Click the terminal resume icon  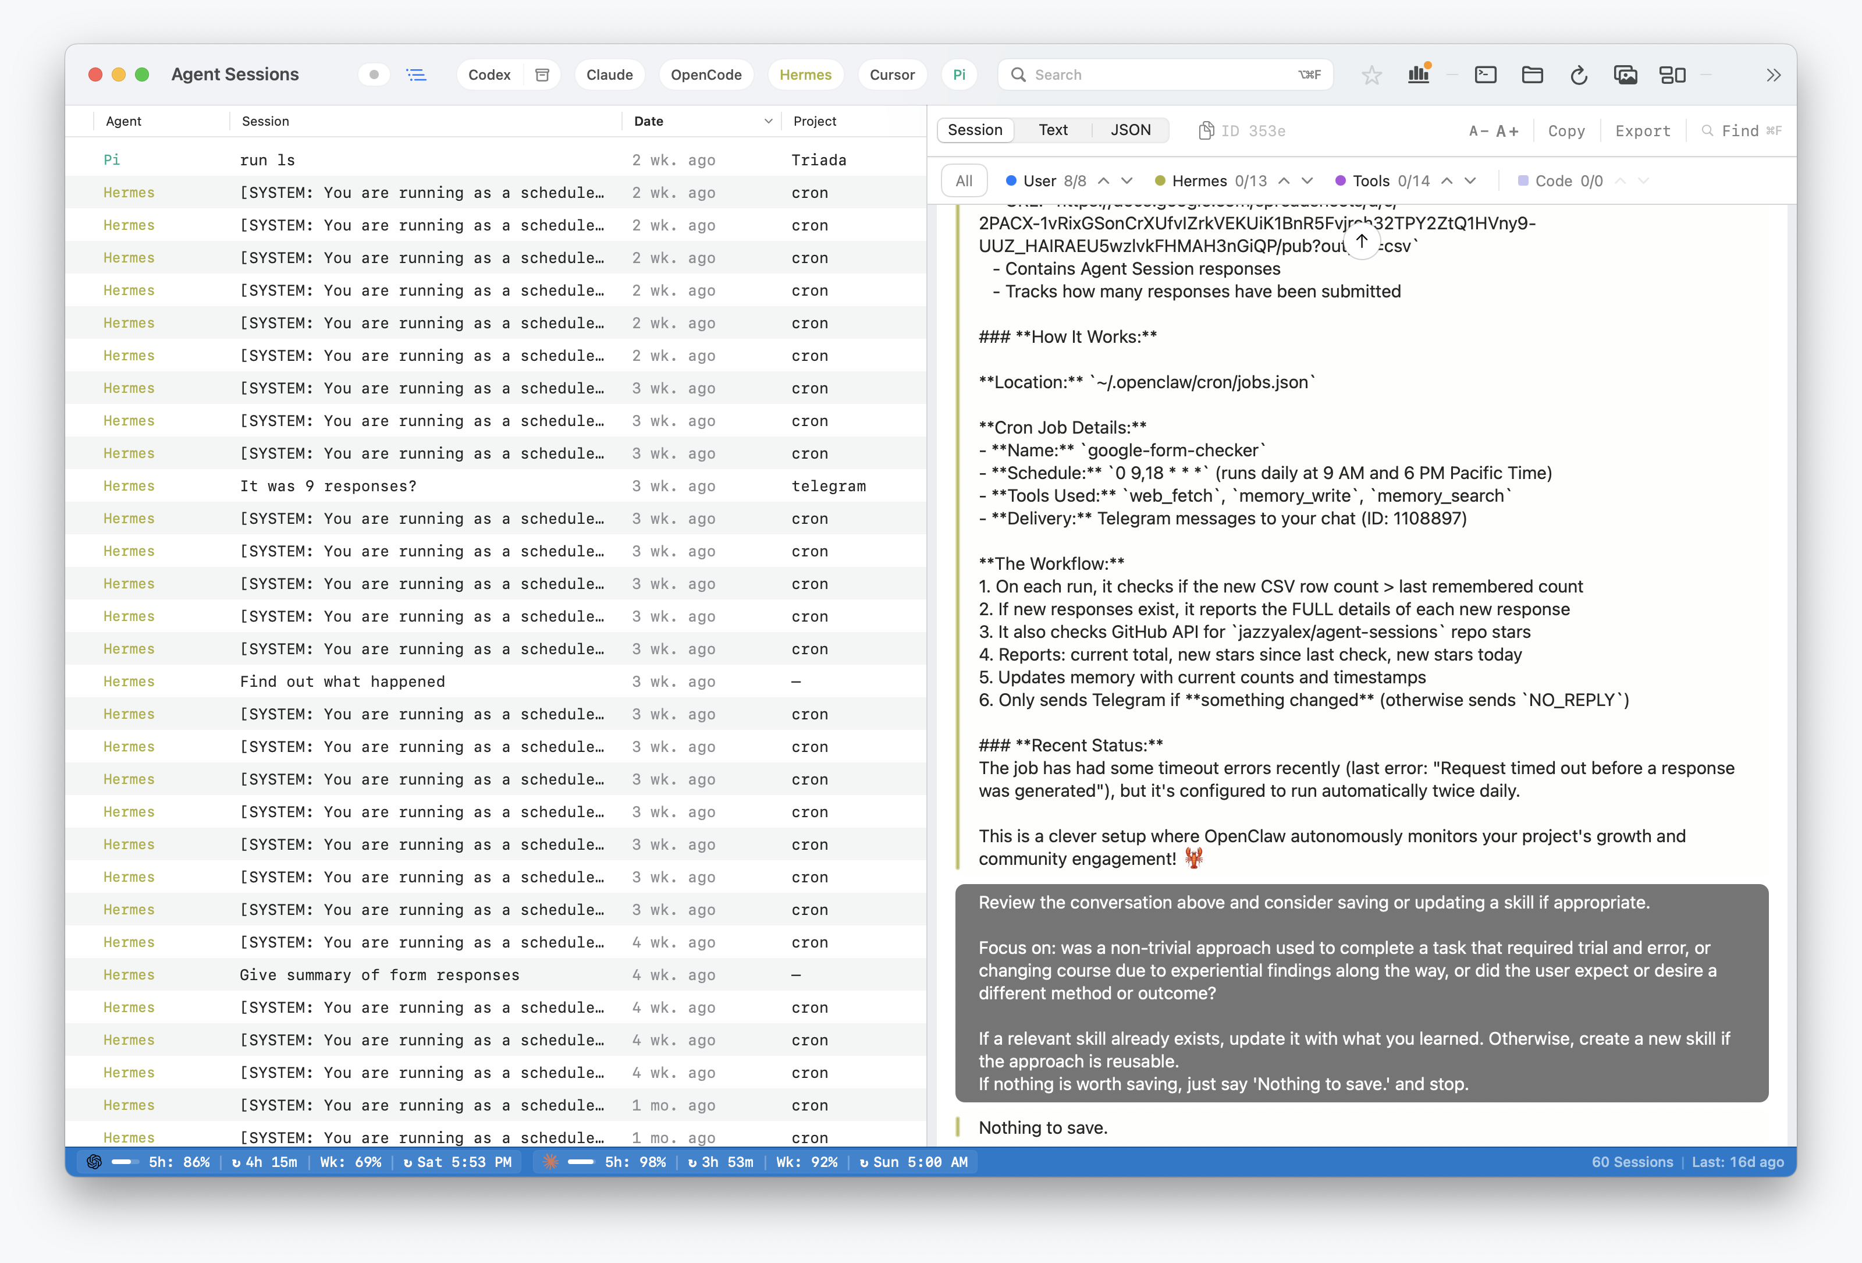coord(1484,74)
